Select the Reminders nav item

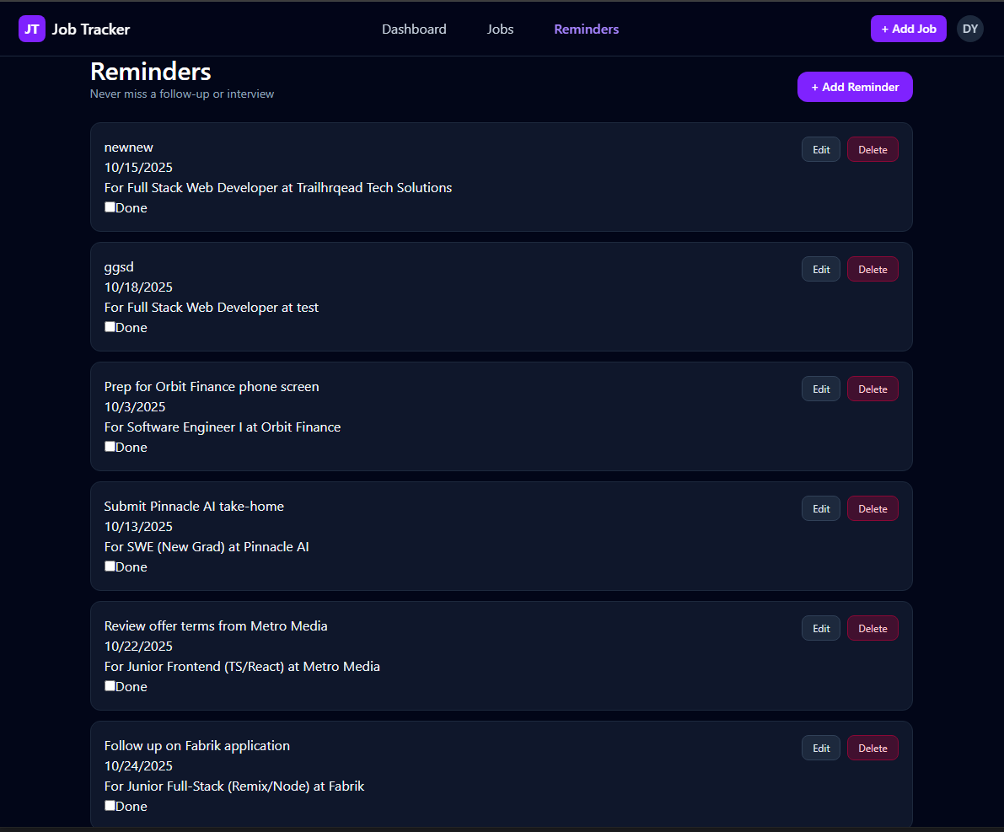586,29
